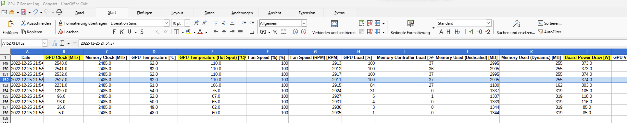Viewport: 627px width, 123px height.
Task: Toggle strikethrough formatting
Action: pos(142,32)
